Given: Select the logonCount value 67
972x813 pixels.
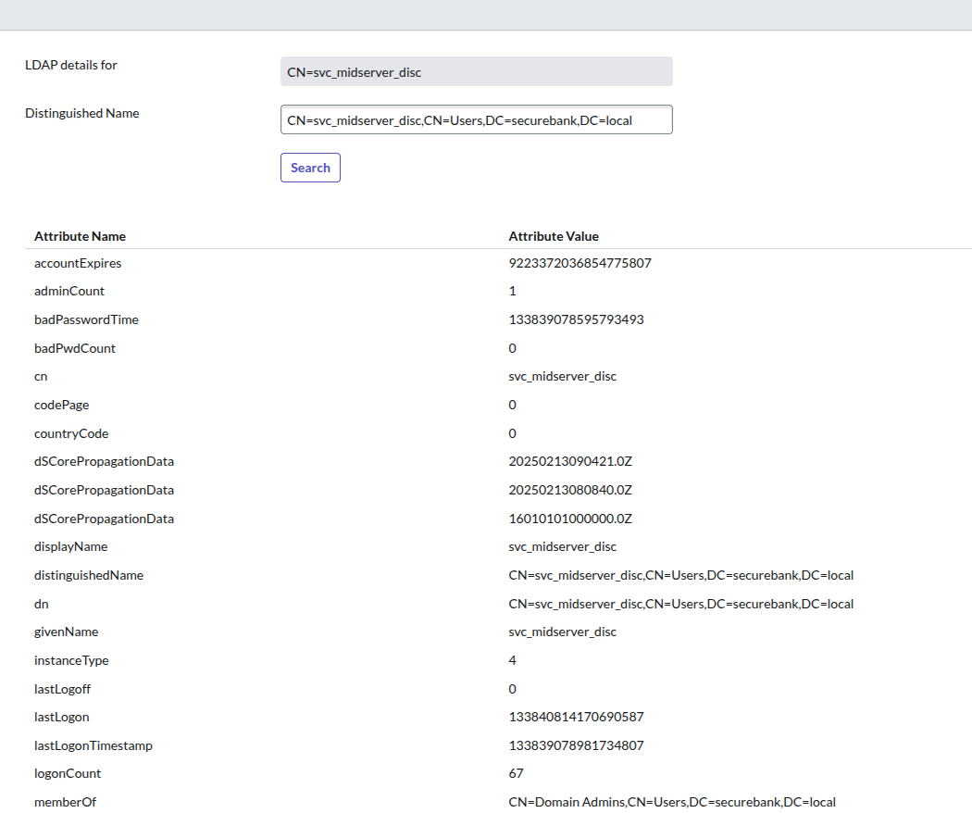Looking at the screenshot, I should click(x=516, y=773).
